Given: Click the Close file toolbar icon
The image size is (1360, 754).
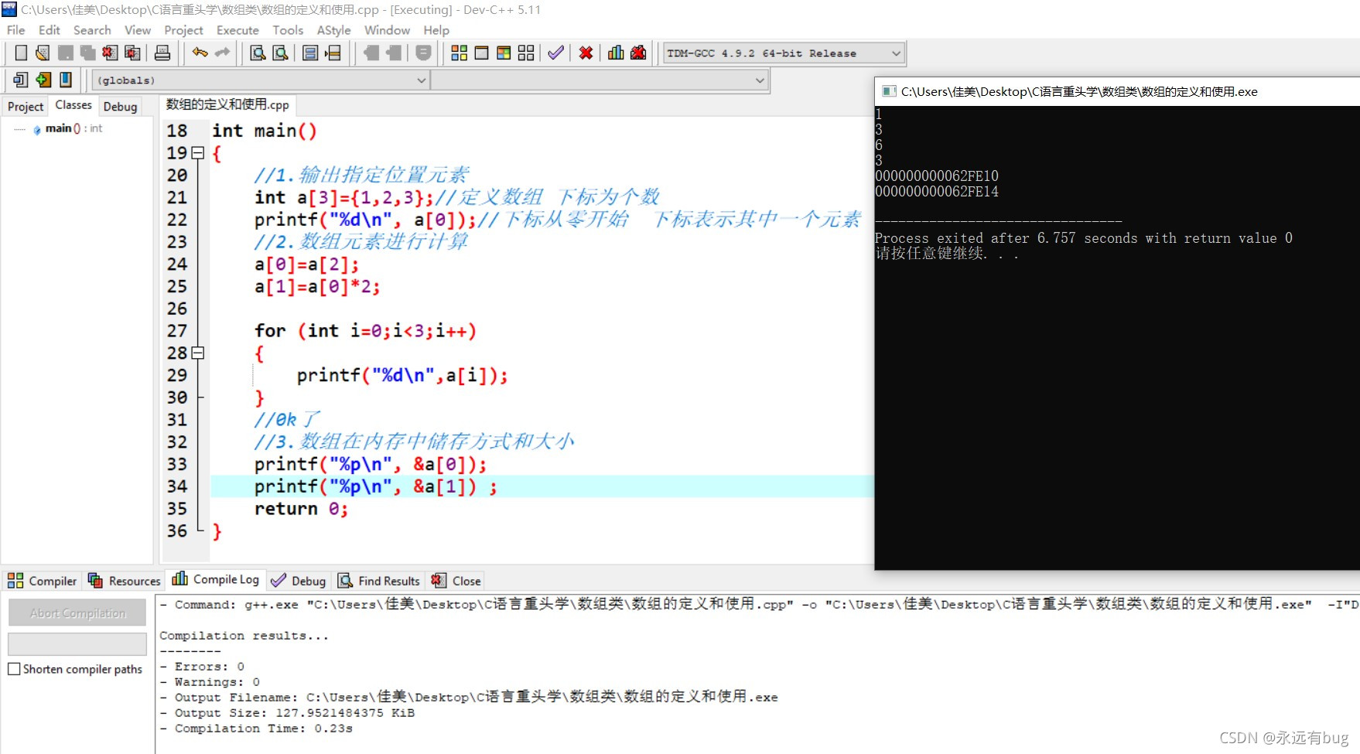Looking at the screenshot, I should 110,53.
